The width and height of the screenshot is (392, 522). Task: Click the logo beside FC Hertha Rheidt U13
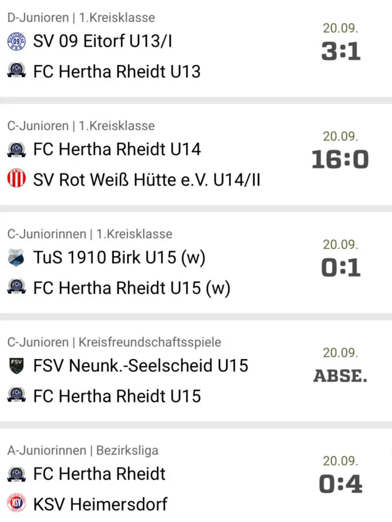point(17,71)
